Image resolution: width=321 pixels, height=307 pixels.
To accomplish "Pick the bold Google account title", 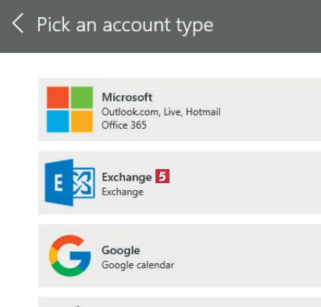I will [x=121, y=250].
